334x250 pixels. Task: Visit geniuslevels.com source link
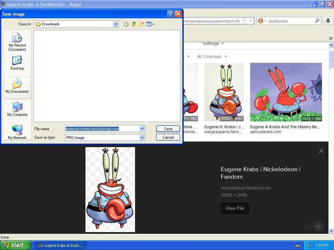point(266,132)
